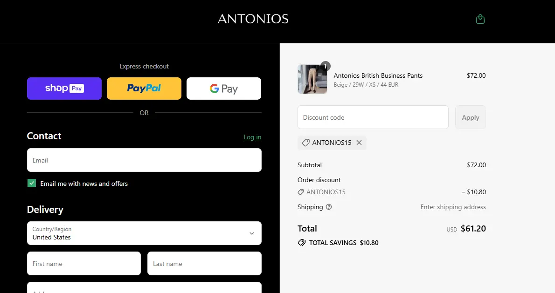
Task: Click the tag icon beside the Order discount code
Action: pyautogui.click(x=300, y=192)
